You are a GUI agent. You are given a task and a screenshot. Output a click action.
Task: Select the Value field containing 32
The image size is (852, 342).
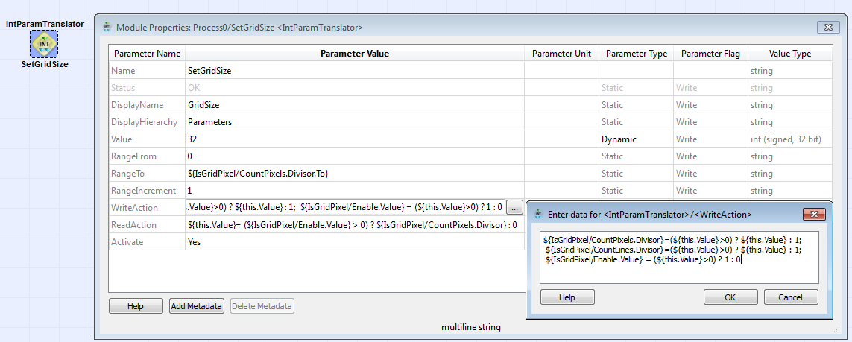coord(354,139)
